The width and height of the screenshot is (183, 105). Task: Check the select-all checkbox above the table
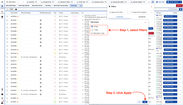(x=7, y=9)
